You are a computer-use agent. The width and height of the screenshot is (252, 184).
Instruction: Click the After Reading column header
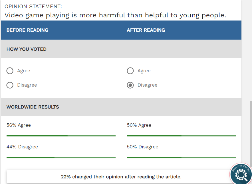[146, 30]
